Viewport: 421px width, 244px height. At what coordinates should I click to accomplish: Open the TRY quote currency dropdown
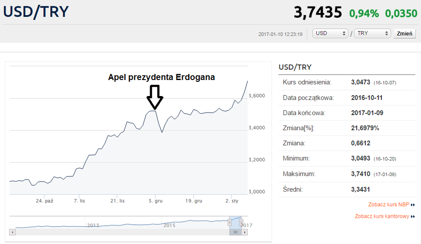(372, 33)
